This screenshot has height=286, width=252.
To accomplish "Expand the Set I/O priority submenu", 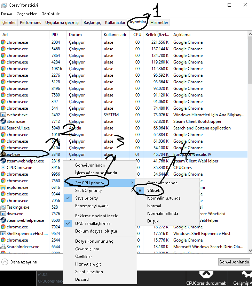I will click(x=100, y=191).
